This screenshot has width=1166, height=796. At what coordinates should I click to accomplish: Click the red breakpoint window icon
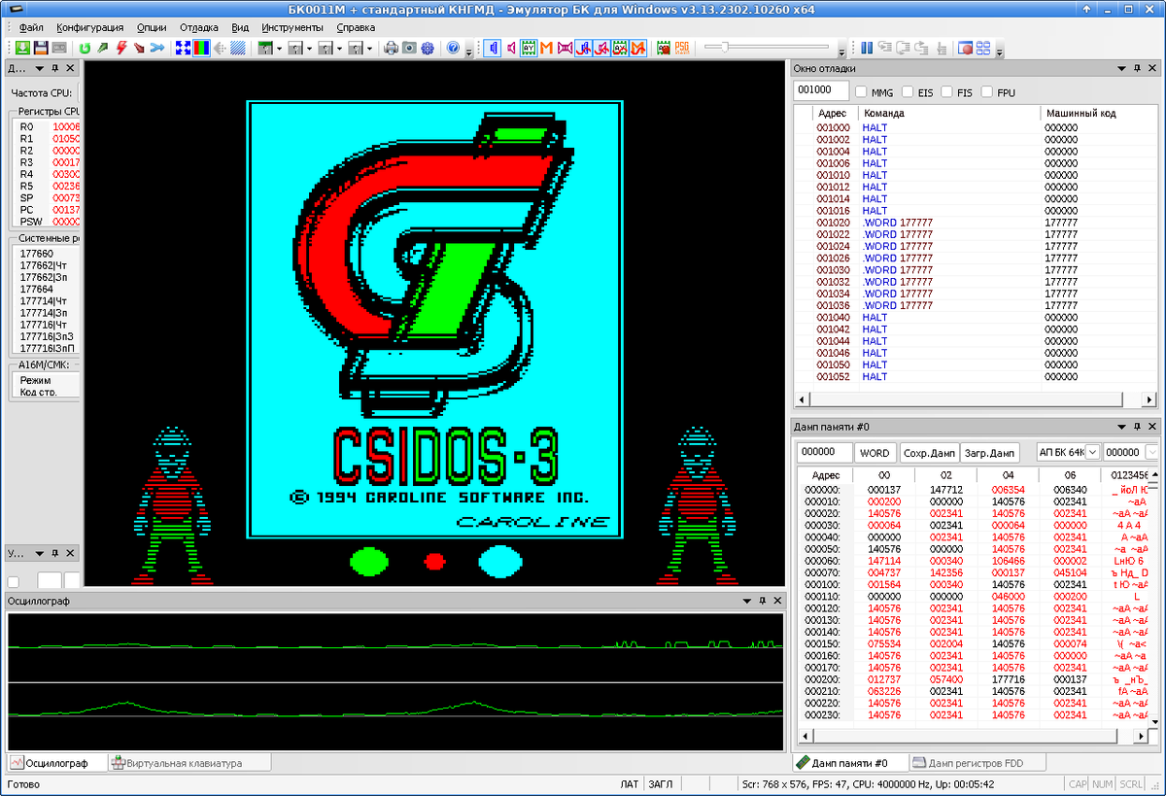[966, 48]
